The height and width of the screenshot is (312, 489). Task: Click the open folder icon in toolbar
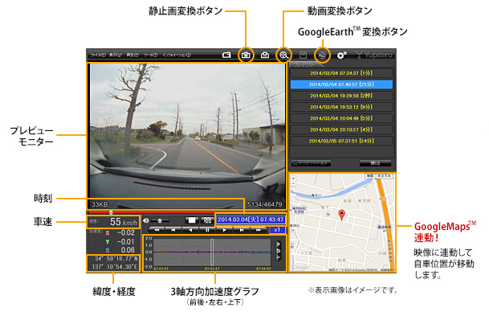226,55
